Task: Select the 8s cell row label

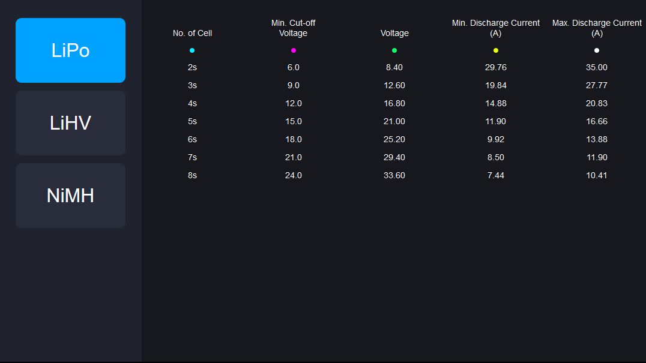Action: click(192, 175)
